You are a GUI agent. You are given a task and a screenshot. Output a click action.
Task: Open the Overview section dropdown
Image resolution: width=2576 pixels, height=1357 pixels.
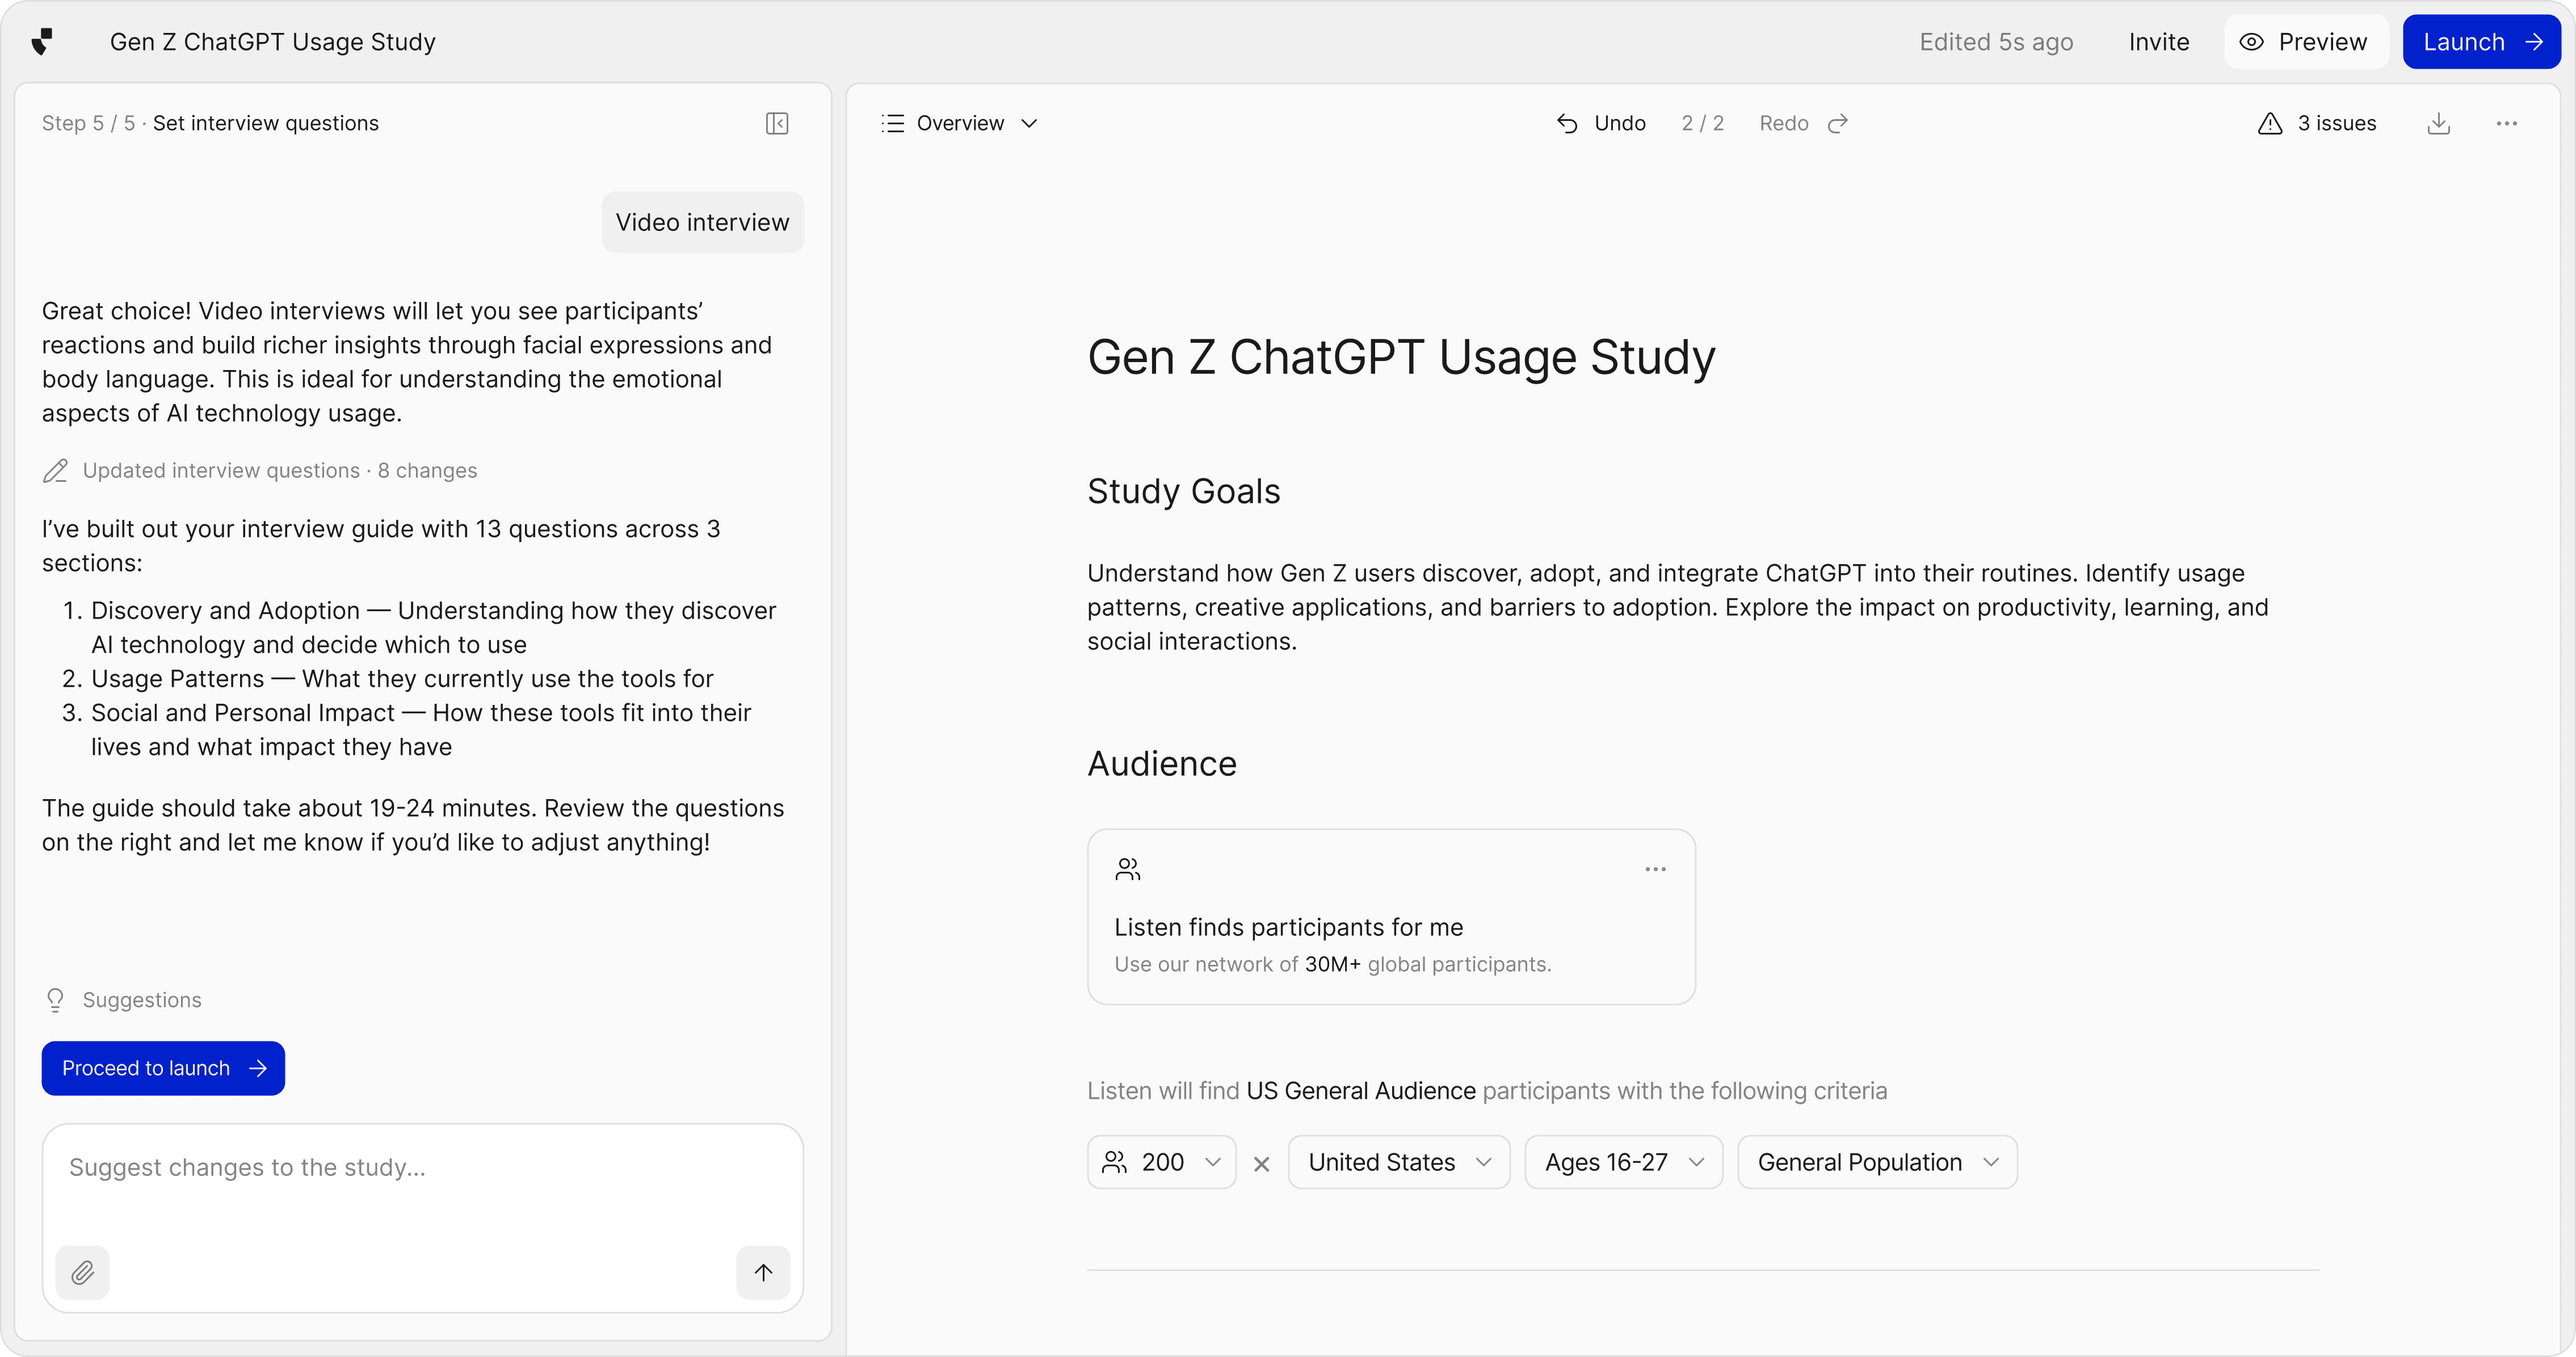(960, 123)
